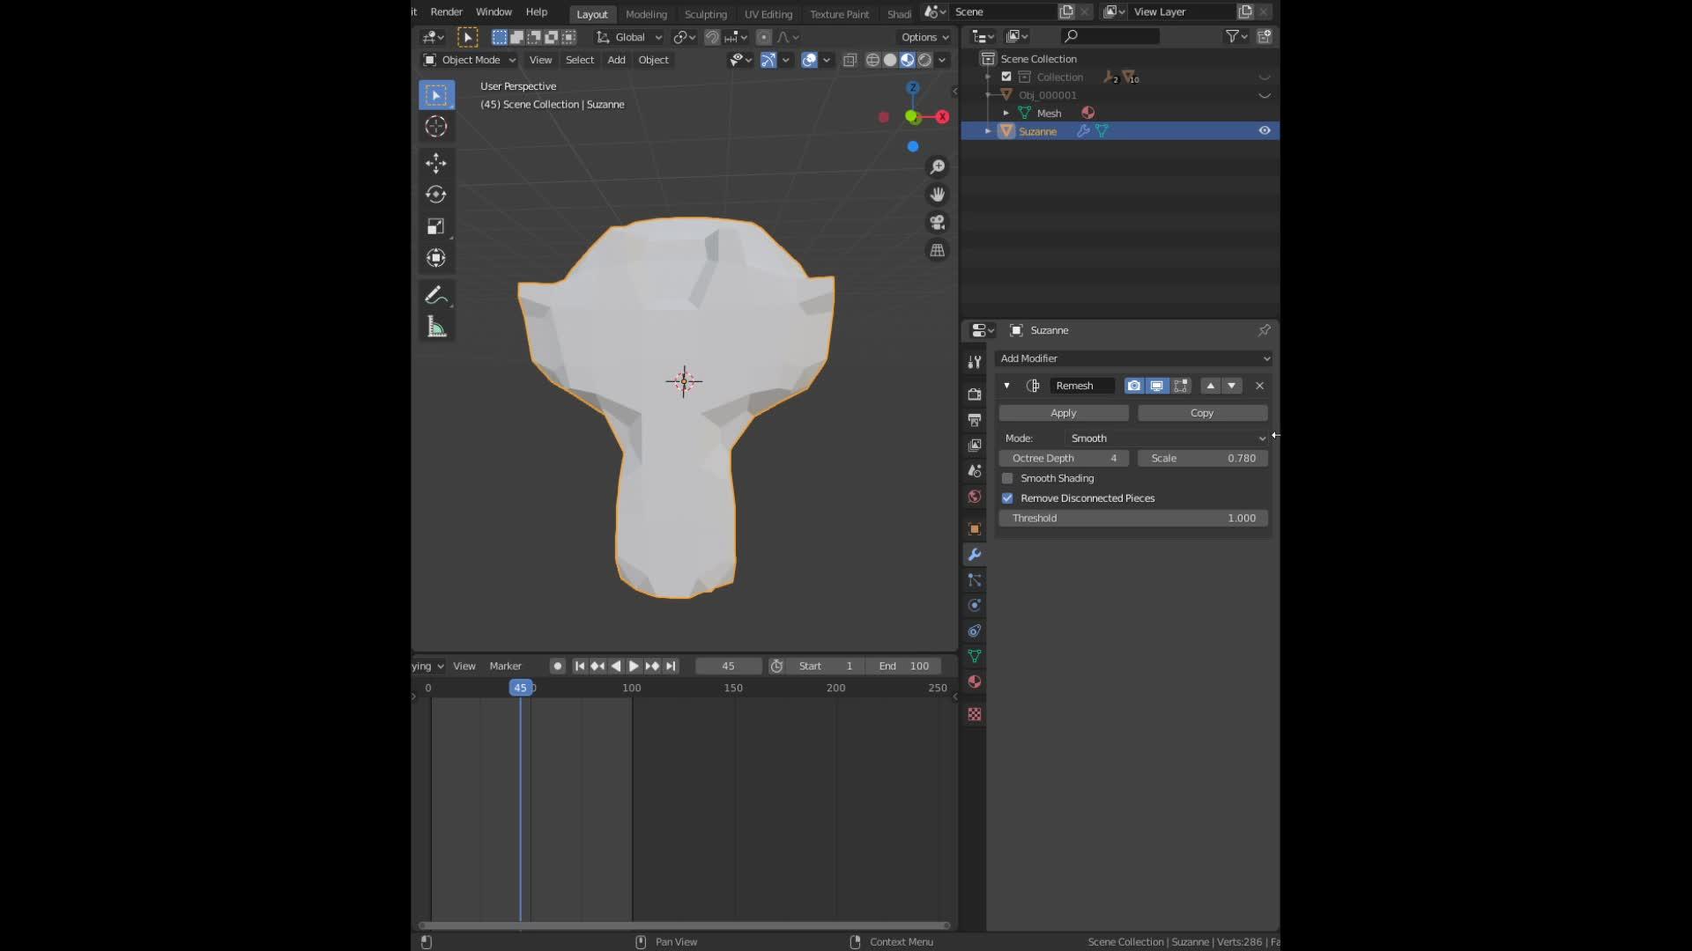
Task: Switch viewport to Rendered shading
Action: click(925, 60)
